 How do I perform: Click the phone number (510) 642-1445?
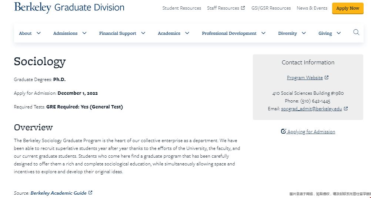315,101
